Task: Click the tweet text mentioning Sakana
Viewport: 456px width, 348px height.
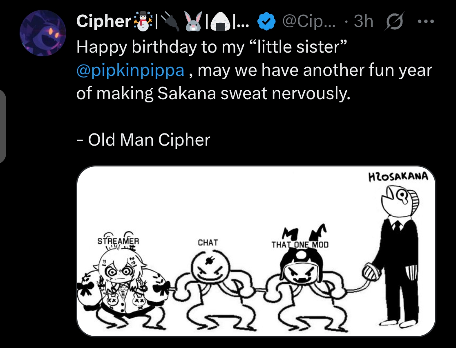Action: pyautogui.click(x=213, y=94)
